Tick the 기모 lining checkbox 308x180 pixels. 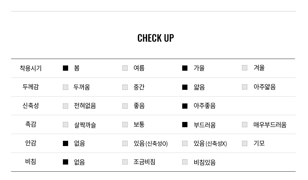coord(244,143)
